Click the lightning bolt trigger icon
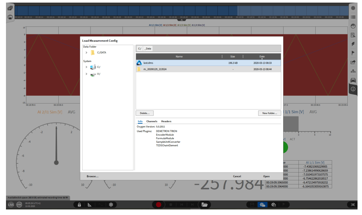This screenshot has width=362, height=215. [x=353, y=44]
